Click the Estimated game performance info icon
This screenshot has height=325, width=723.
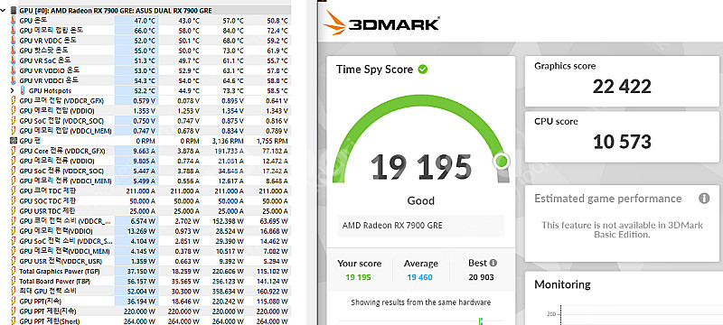(x=704, y=199)
